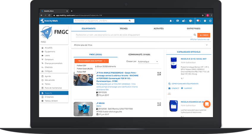The height and width of the screenshot is (134, 252).
Task: Click the magnifier in the top search bar
Action: click(x=130, y=21)
